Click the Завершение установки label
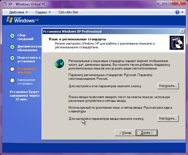Image resolution: width=188 pixels, height=155 pixels. [26, 82]
